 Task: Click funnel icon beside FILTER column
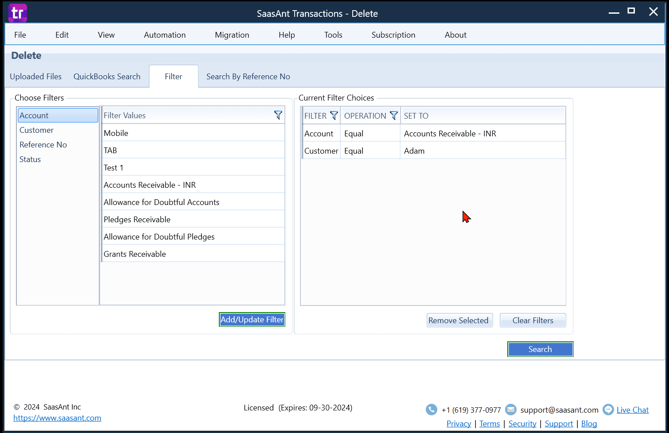pyautogui.click(x=334, y=116)
